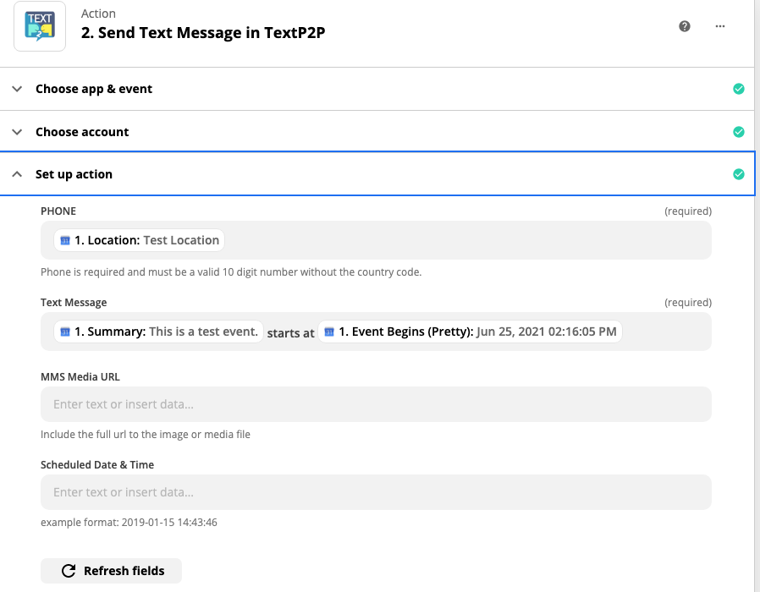The width and height of the screenshot is (760, 592).
Task: Click the Refresh fields button
Action: 111,571
